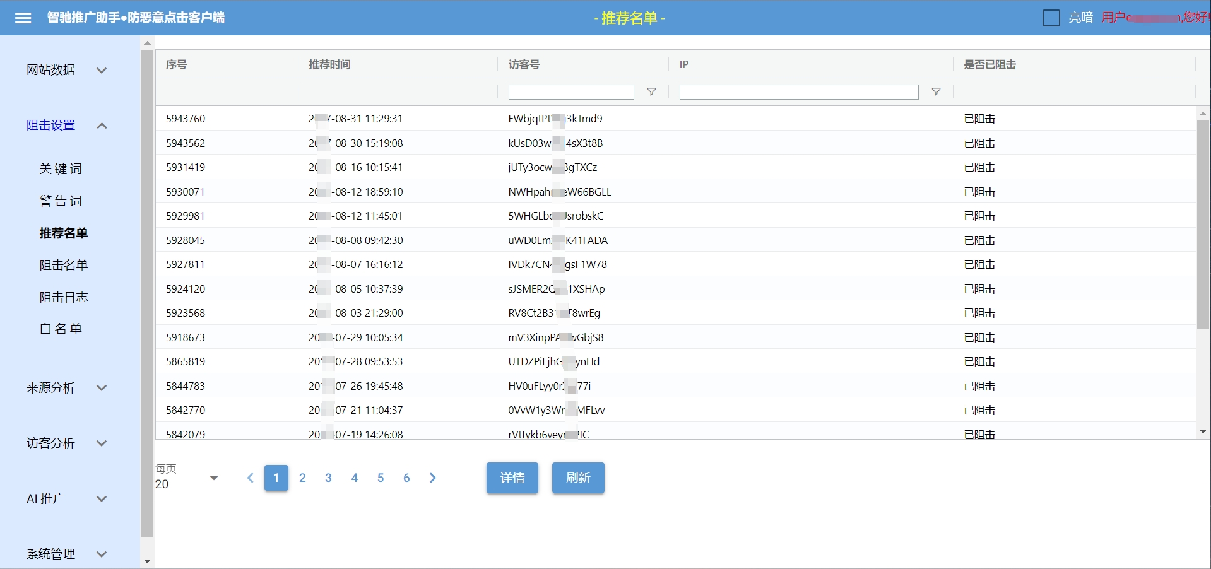Click visitor ID starting with NWHpah
1211x569 pixels.
560,192
